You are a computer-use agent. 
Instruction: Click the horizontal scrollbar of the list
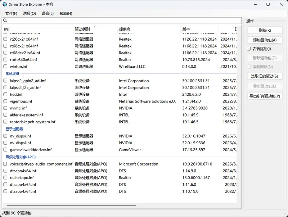72,205
